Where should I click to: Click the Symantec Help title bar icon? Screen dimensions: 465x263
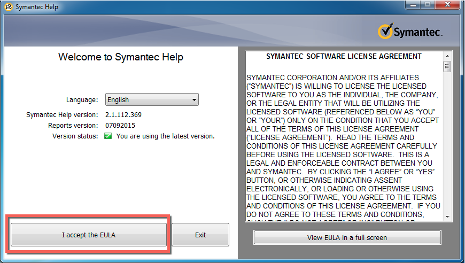tap(9, 7)
